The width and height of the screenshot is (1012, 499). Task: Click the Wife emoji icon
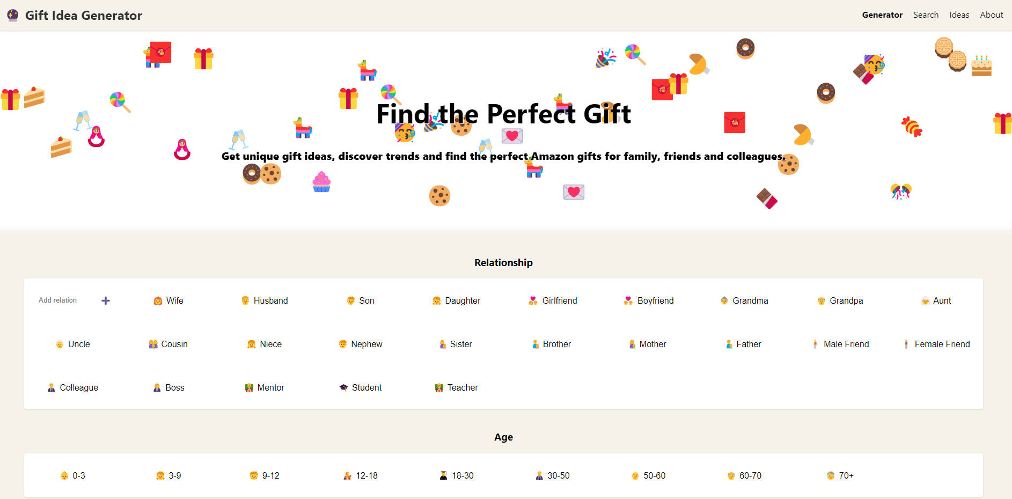(158, 301)
